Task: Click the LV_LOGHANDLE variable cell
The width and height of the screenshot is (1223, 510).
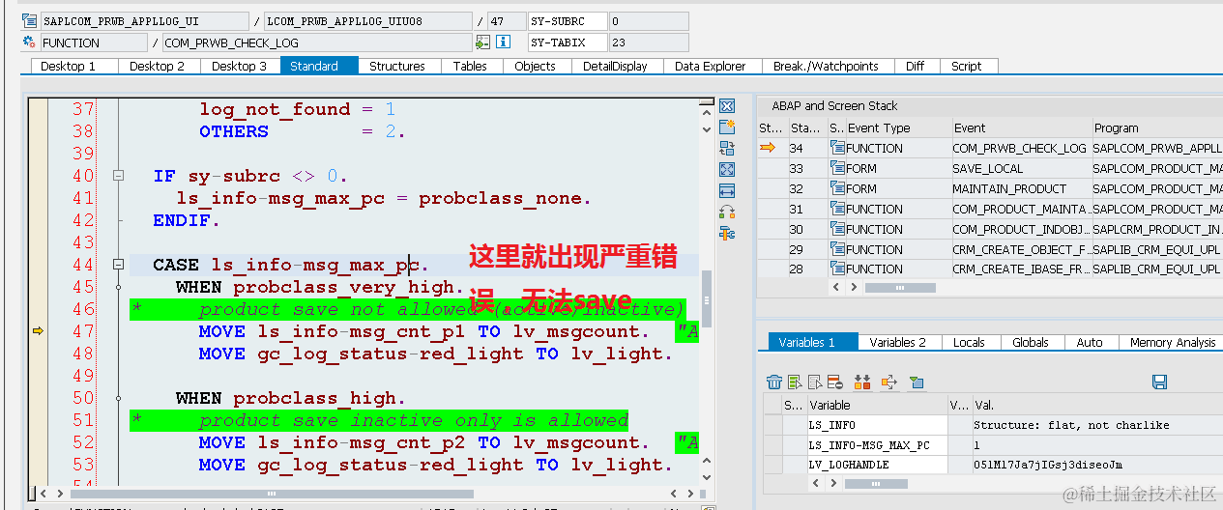Action: coord(876,465)
